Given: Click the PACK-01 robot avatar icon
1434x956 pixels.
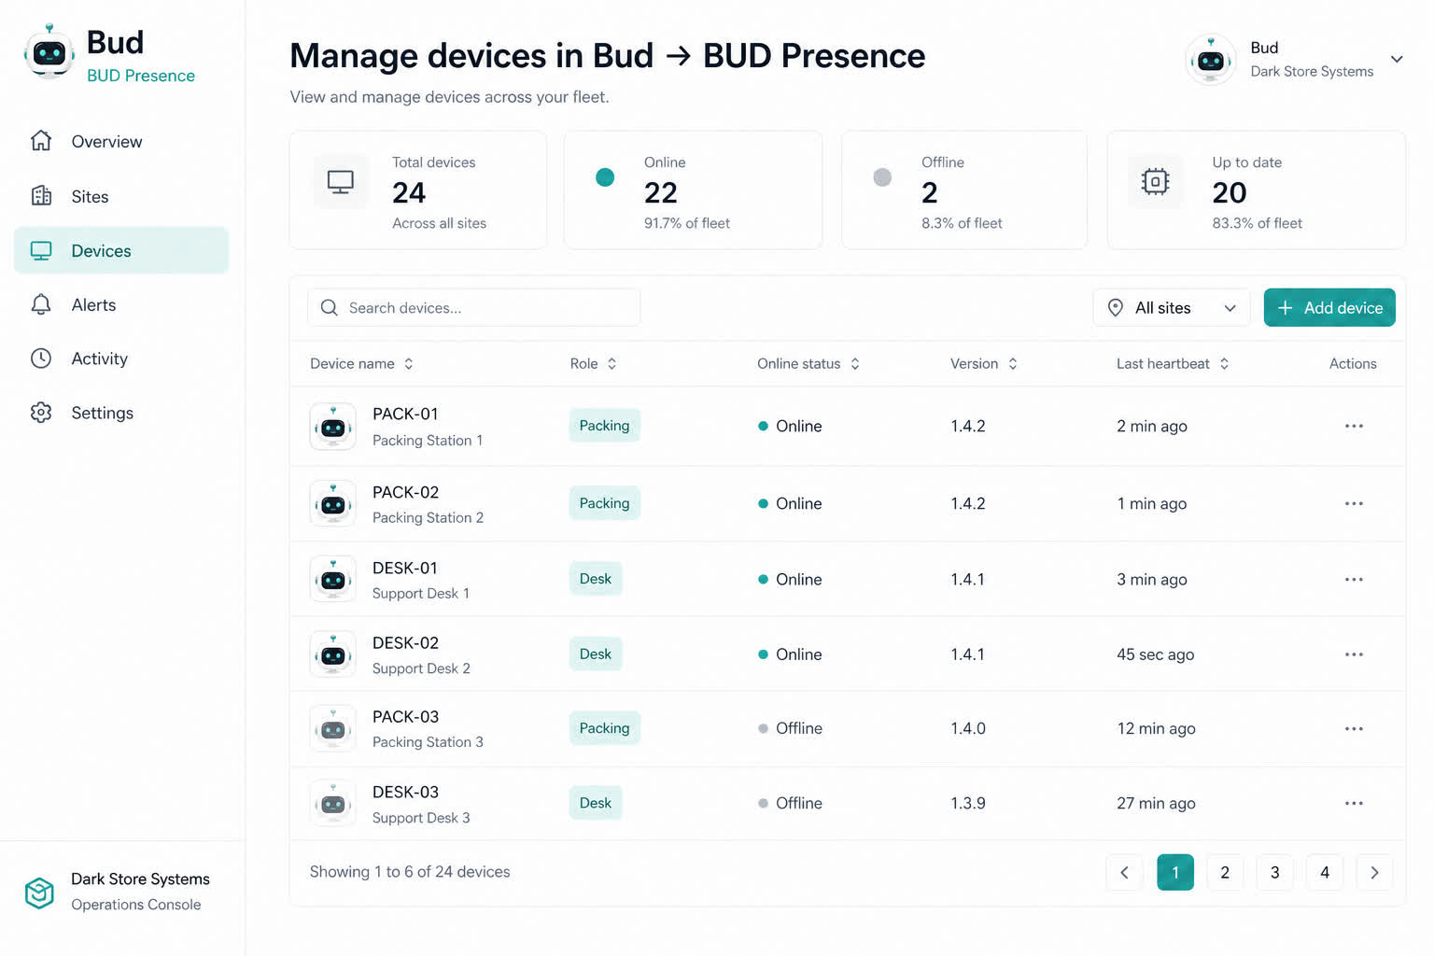Looking at the screenshot, I should pos(333,427).
